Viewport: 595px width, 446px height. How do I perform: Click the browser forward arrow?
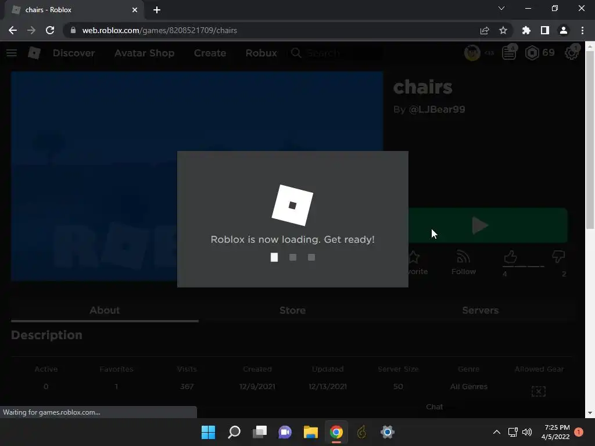tap(31, 30)
